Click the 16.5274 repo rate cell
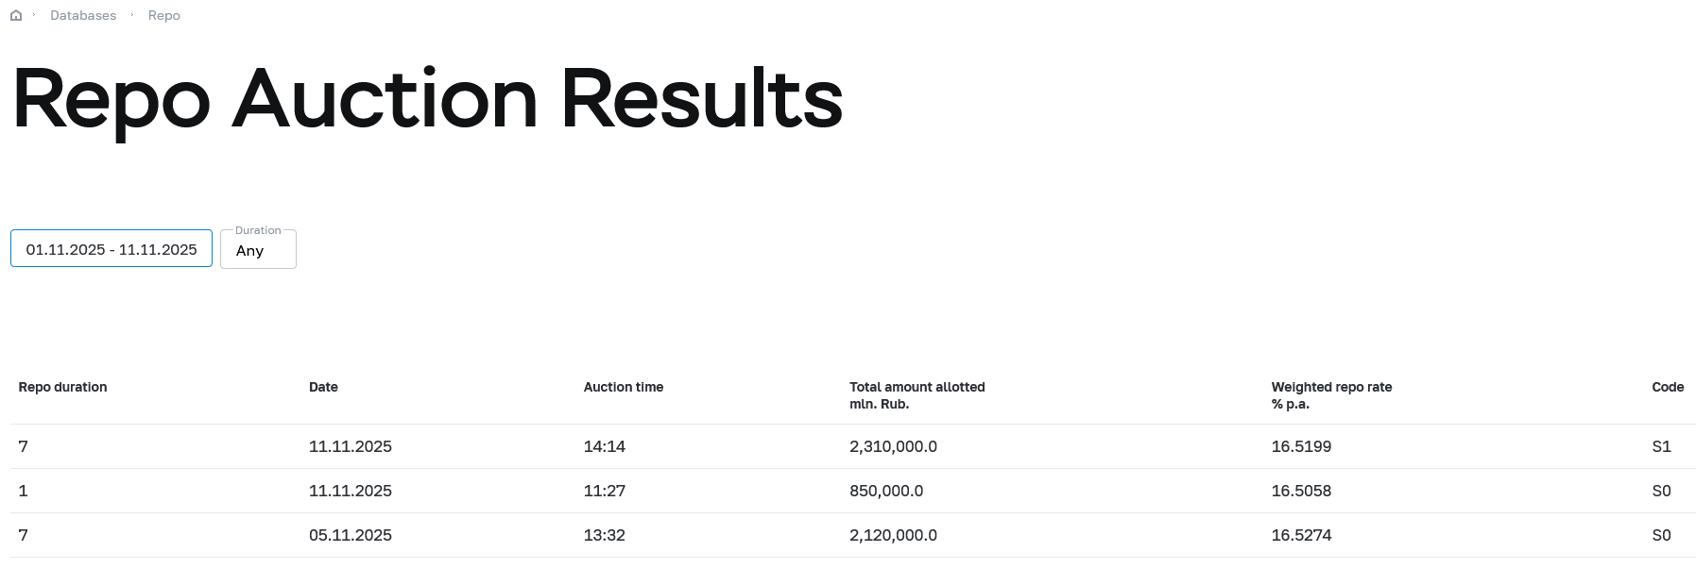The image size is (1696, 585). coord(1301,535)
